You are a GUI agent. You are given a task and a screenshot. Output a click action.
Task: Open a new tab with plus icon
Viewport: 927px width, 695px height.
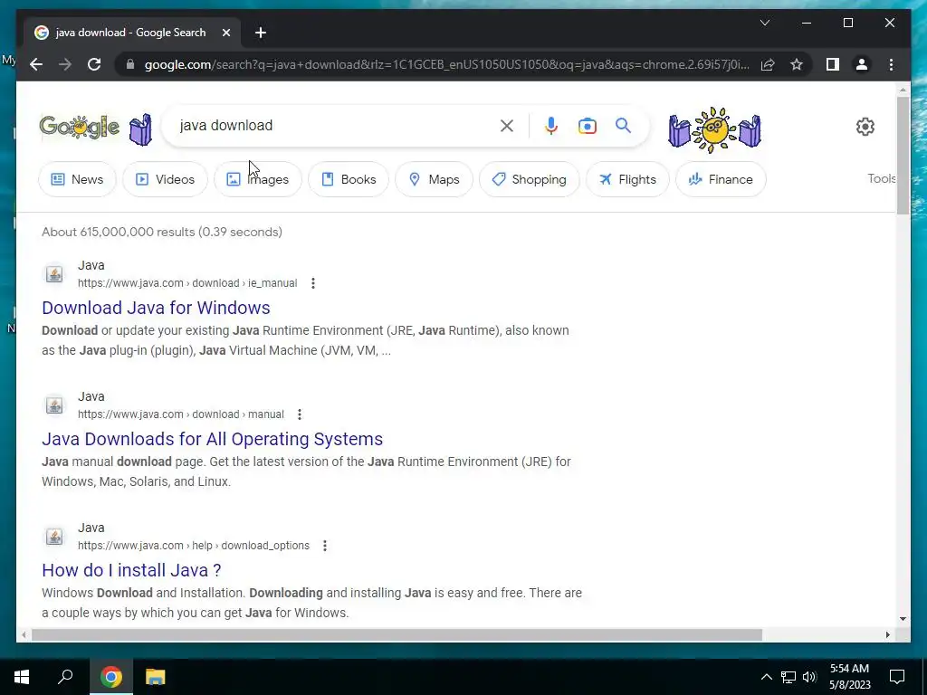pyautogui.click(x=260, y=33)
